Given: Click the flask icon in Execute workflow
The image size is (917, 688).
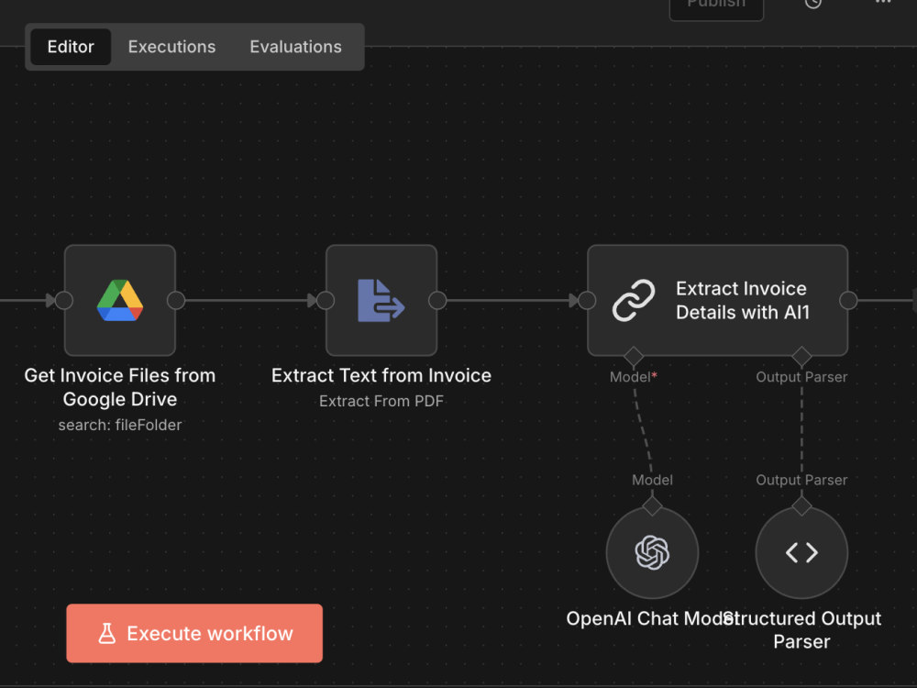Looking at the screenshot, I should [107, 634].
